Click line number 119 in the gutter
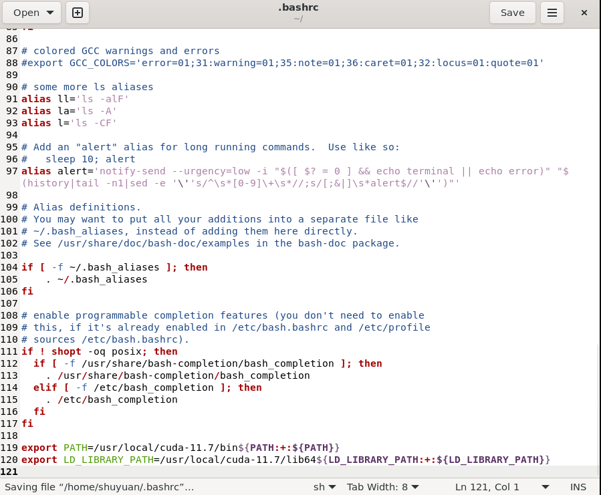Image resolution: width=601 pixels, height=495 pixels. (x=9, y=448)
